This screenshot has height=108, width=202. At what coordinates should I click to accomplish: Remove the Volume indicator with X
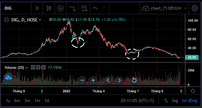tap(43, 68)
